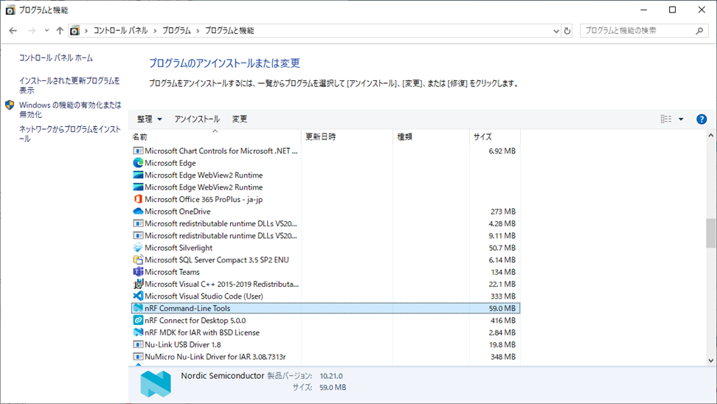
Task: Select nRF MDK for IAR with BSD License
Action: click(x=325, y=332)
